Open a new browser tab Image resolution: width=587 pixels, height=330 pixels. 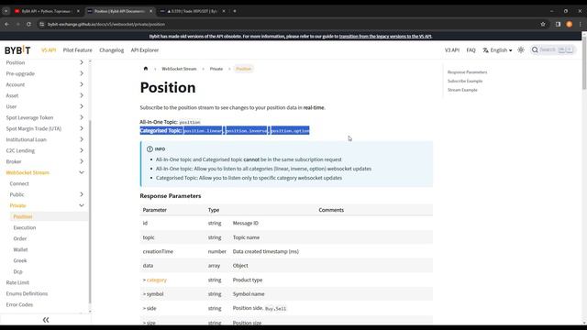[x=235, y=11]
